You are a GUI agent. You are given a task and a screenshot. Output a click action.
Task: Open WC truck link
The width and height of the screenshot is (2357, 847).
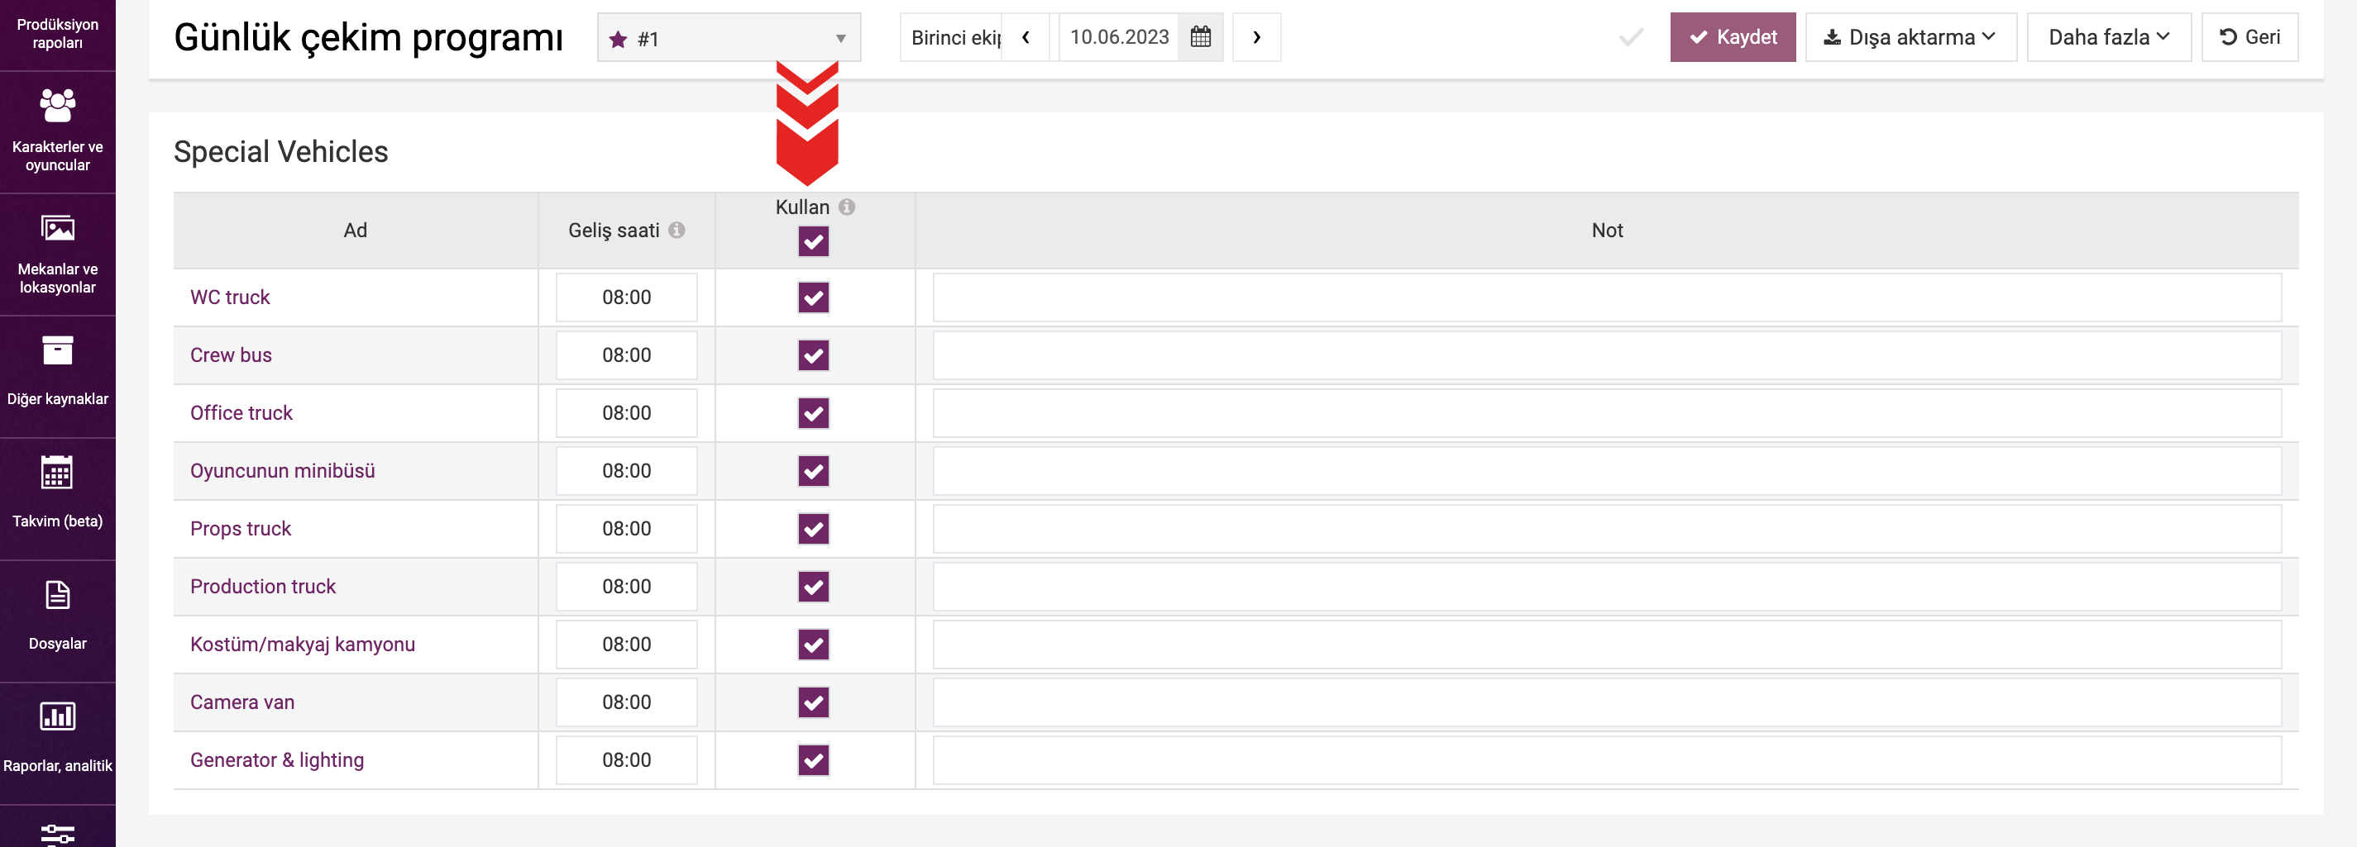230,297
